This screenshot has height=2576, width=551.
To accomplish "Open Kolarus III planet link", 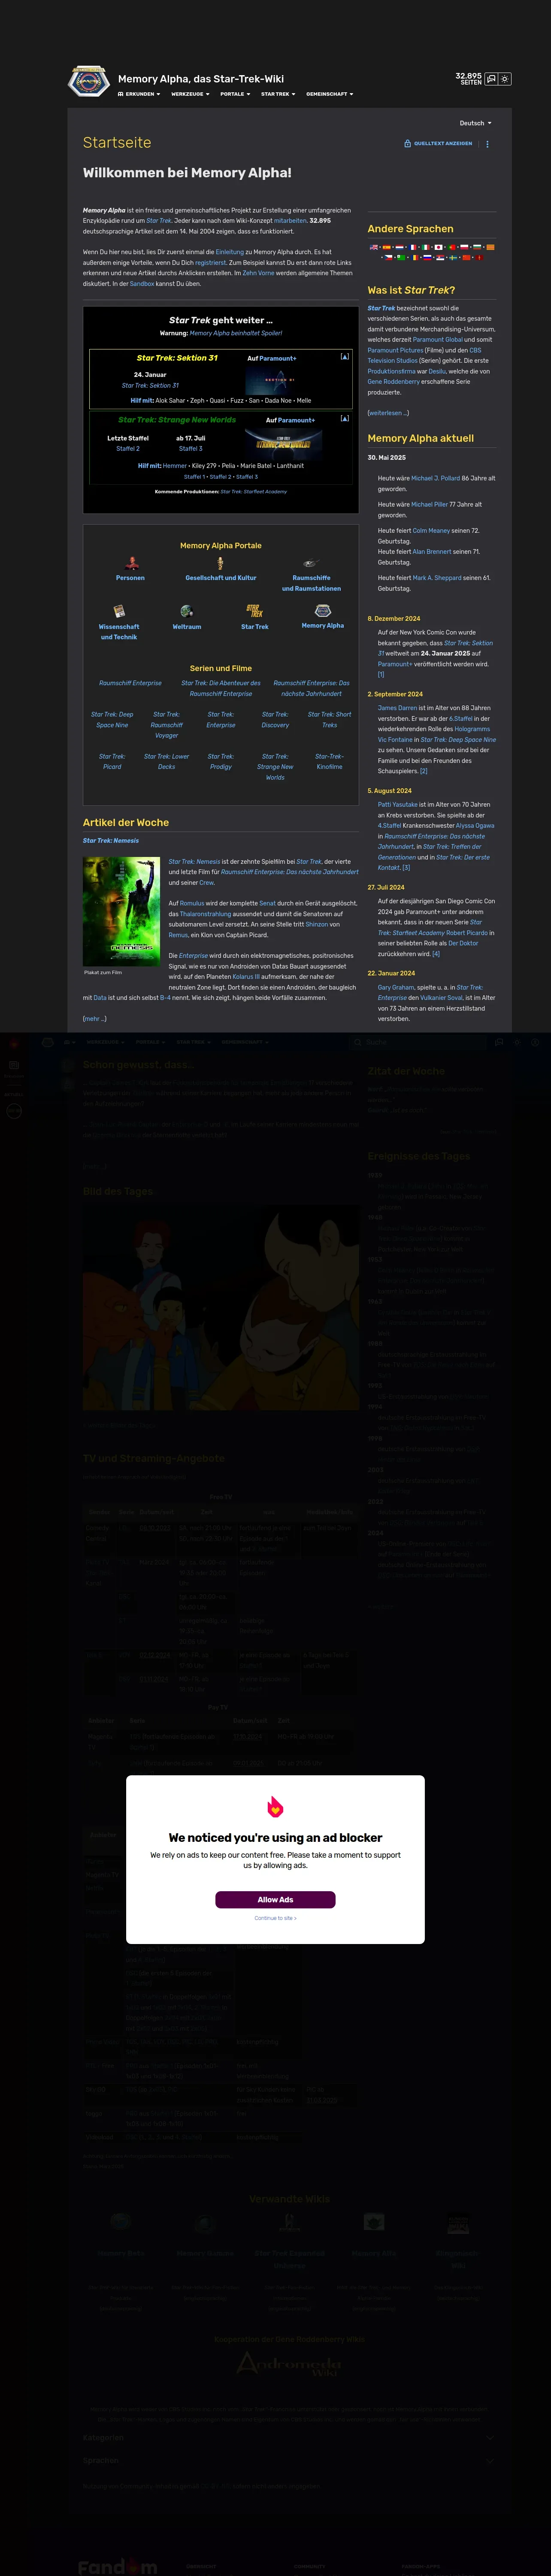I will [246, 977].
